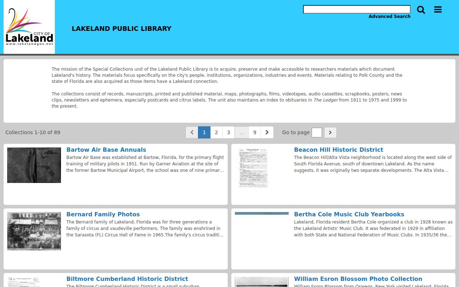Screen dimensions: 459x287
Task: Go to previous page with the left arrow
Action: point(192,132)
